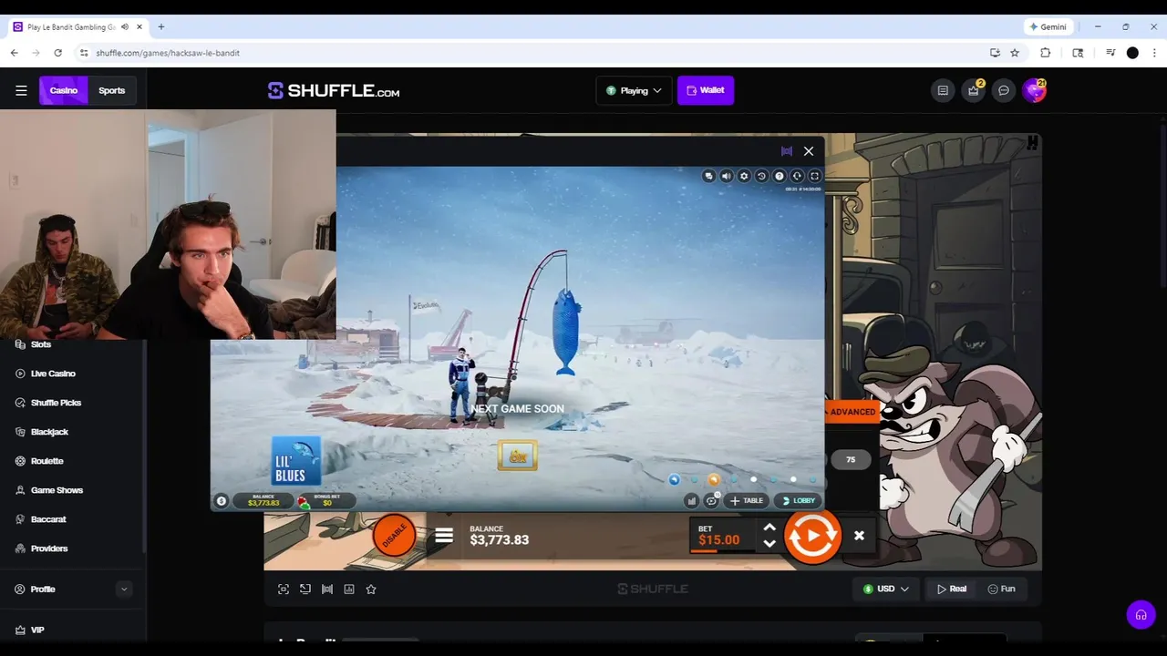Dismiss panel with X next to spin
The height and width of the screenshot is (656, 1167).
[x=859, y=536]
